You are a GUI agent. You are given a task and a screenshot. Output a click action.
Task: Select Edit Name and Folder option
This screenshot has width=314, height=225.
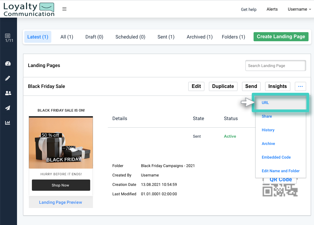point(281,171)
